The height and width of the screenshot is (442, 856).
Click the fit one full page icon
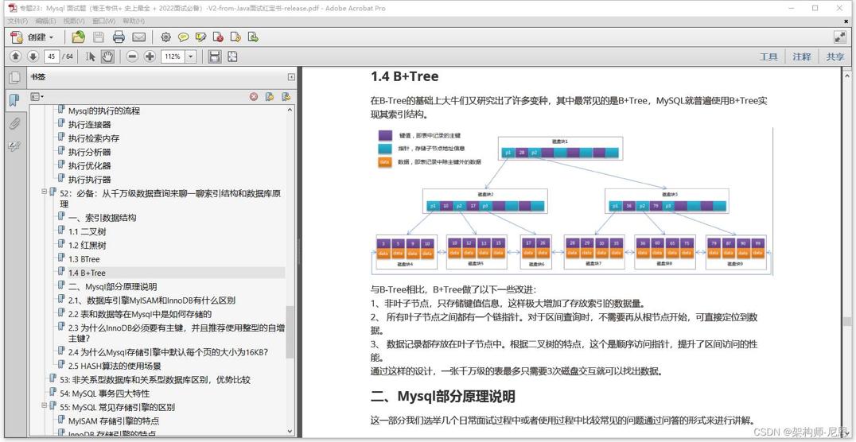tap(232, 56)
